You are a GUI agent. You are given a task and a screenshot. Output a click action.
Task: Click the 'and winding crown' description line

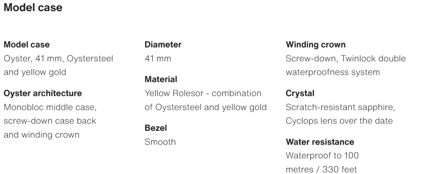[41, 135]
